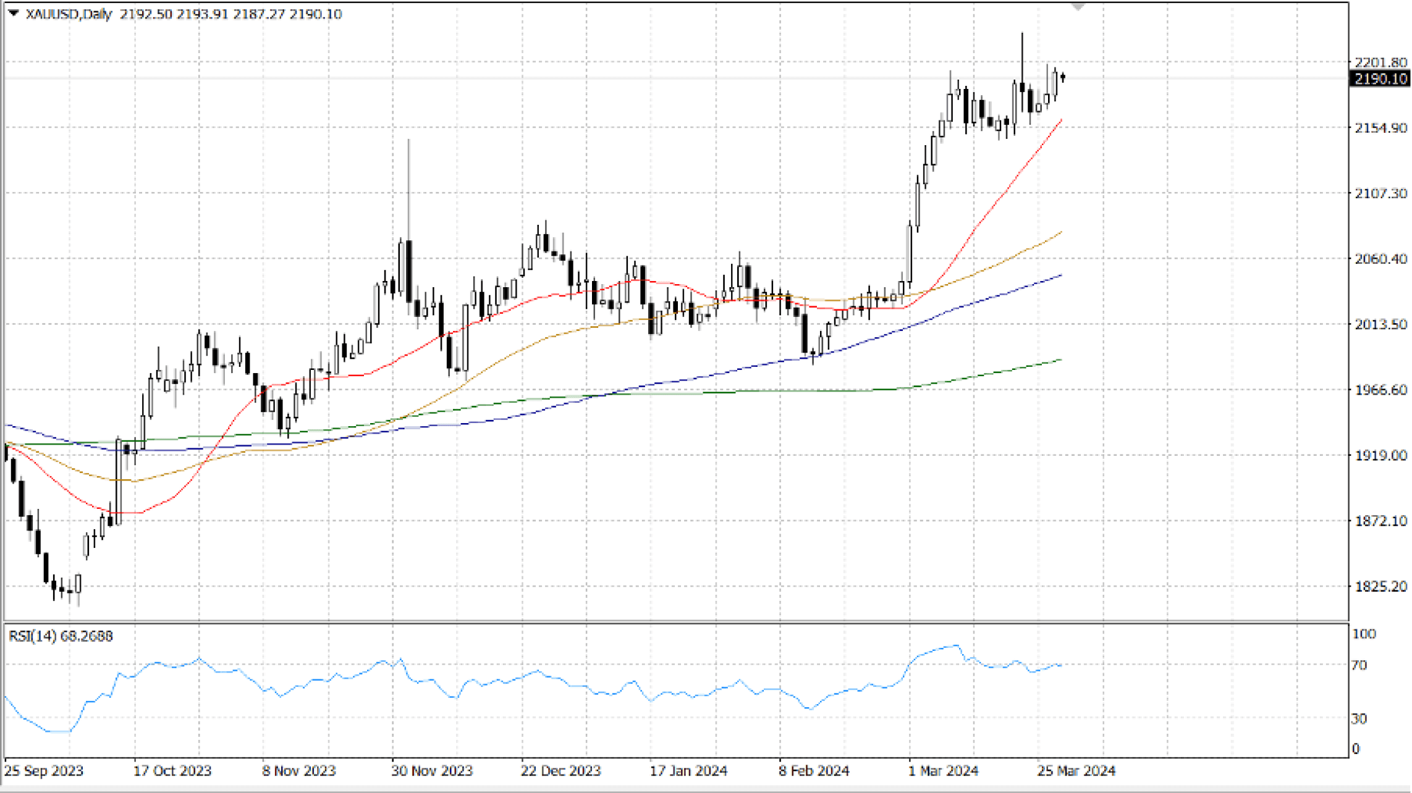Click the 25 Sep 2023 date label
This screenshot has width=1412, height=793.
click(44, 771)
